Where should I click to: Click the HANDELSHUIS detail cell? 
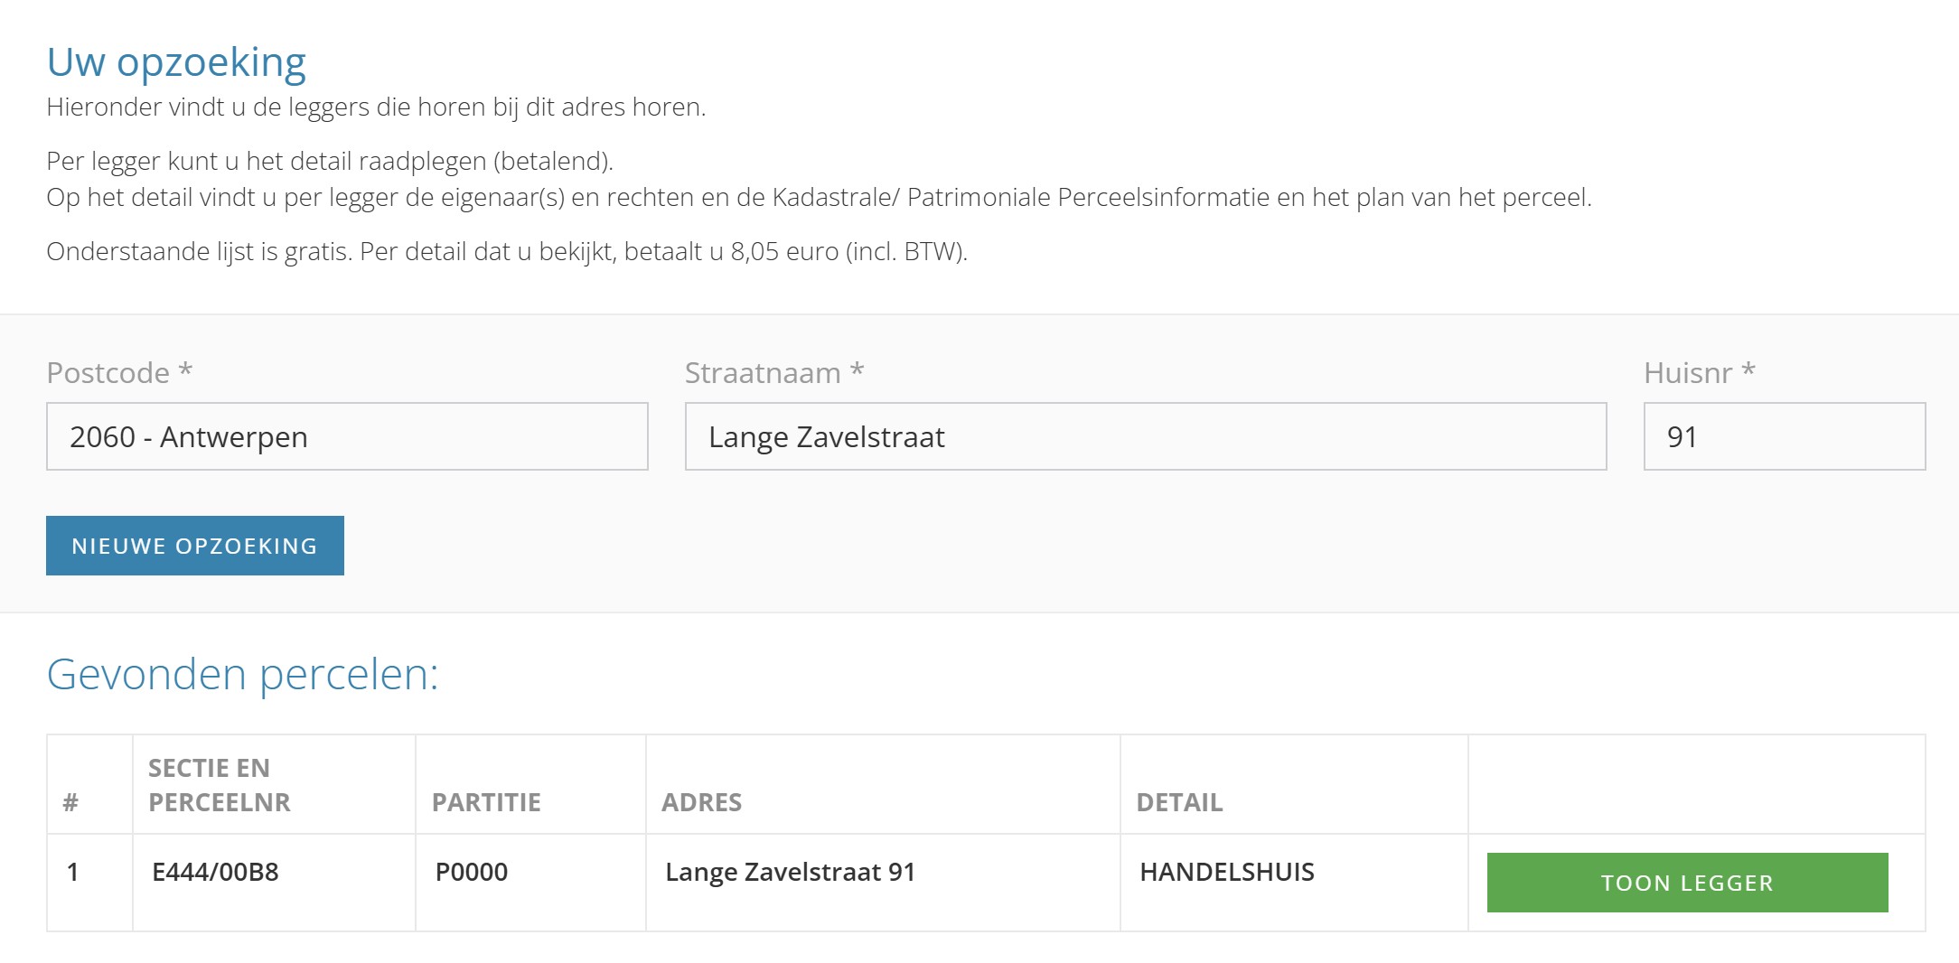[x=1226, y=872]
